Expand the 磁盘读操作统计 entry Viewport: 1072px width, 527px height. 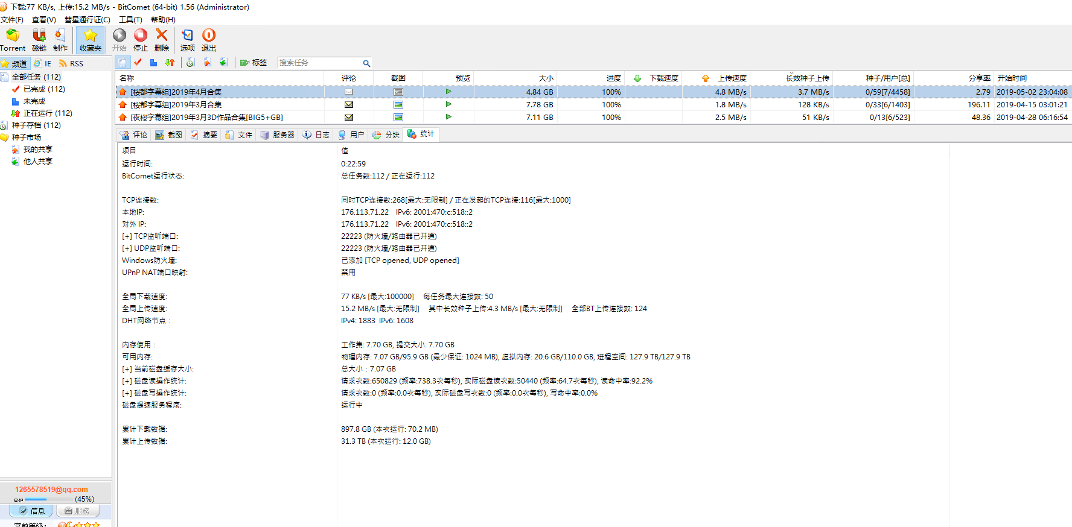coord(127,381)
